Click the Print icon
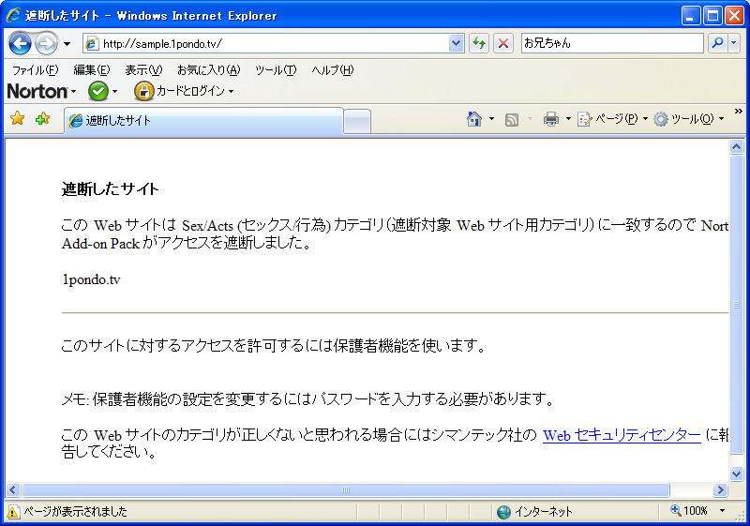The image size is (750, 526). [551, 118]
